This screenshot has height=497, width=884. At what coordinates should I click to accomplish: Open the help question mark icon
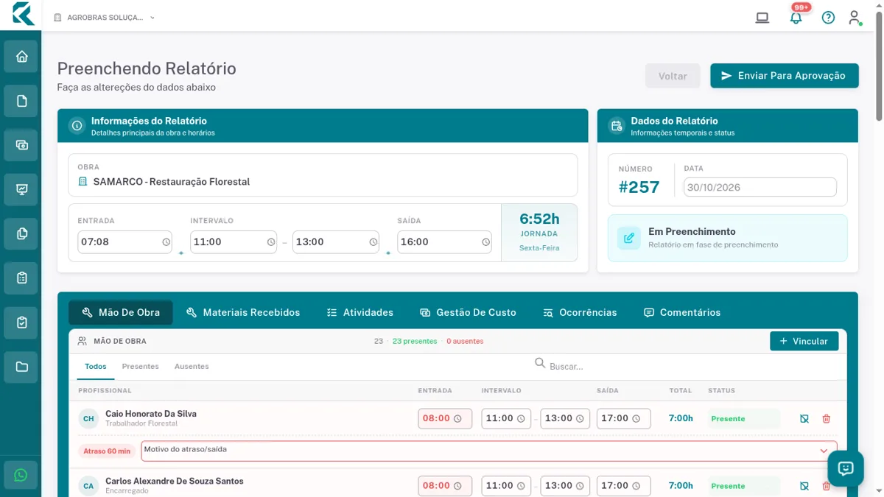tap(828, 18)
